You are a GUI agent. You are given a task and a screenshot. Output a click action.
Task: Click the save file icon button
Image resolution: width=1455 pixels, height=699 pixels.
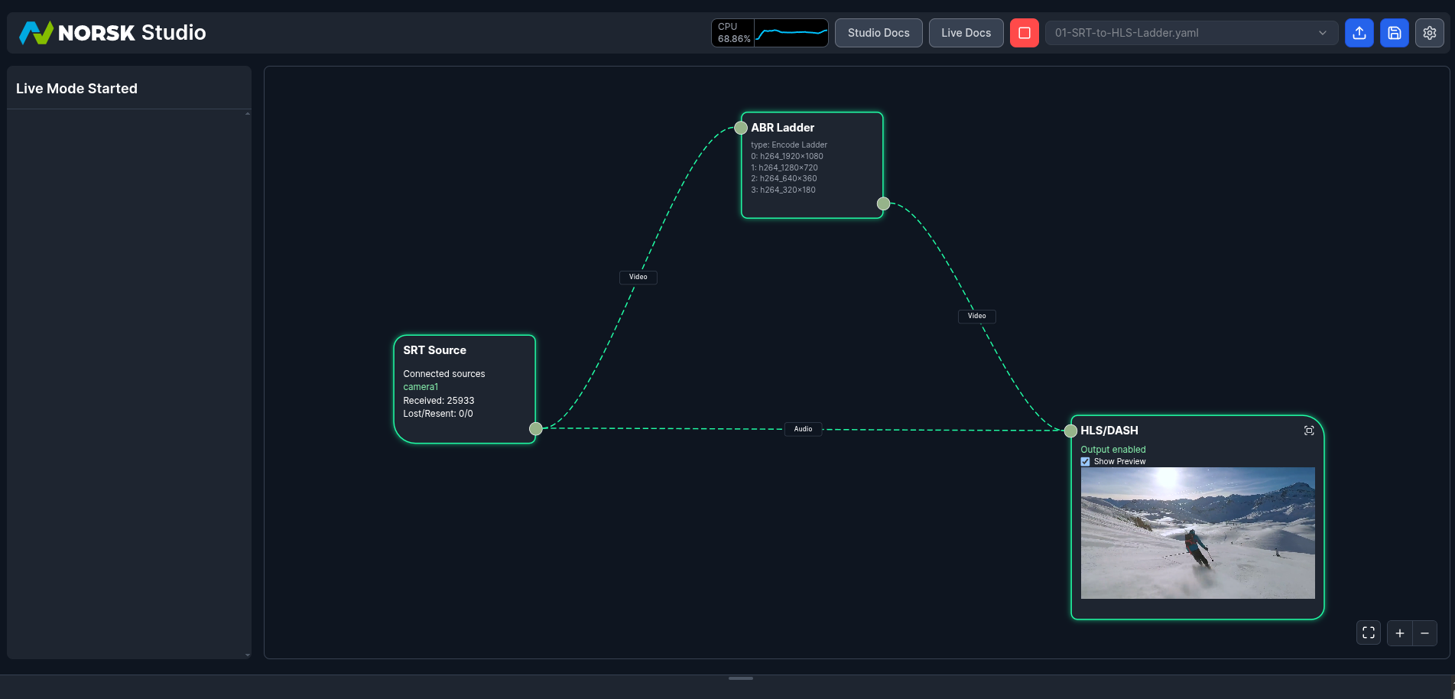pos(1394,33)
